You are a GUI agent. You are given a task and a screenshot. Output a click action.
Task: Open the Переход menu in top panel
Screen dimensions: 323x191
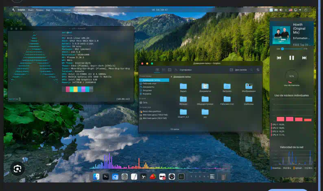tap(57, 10)
